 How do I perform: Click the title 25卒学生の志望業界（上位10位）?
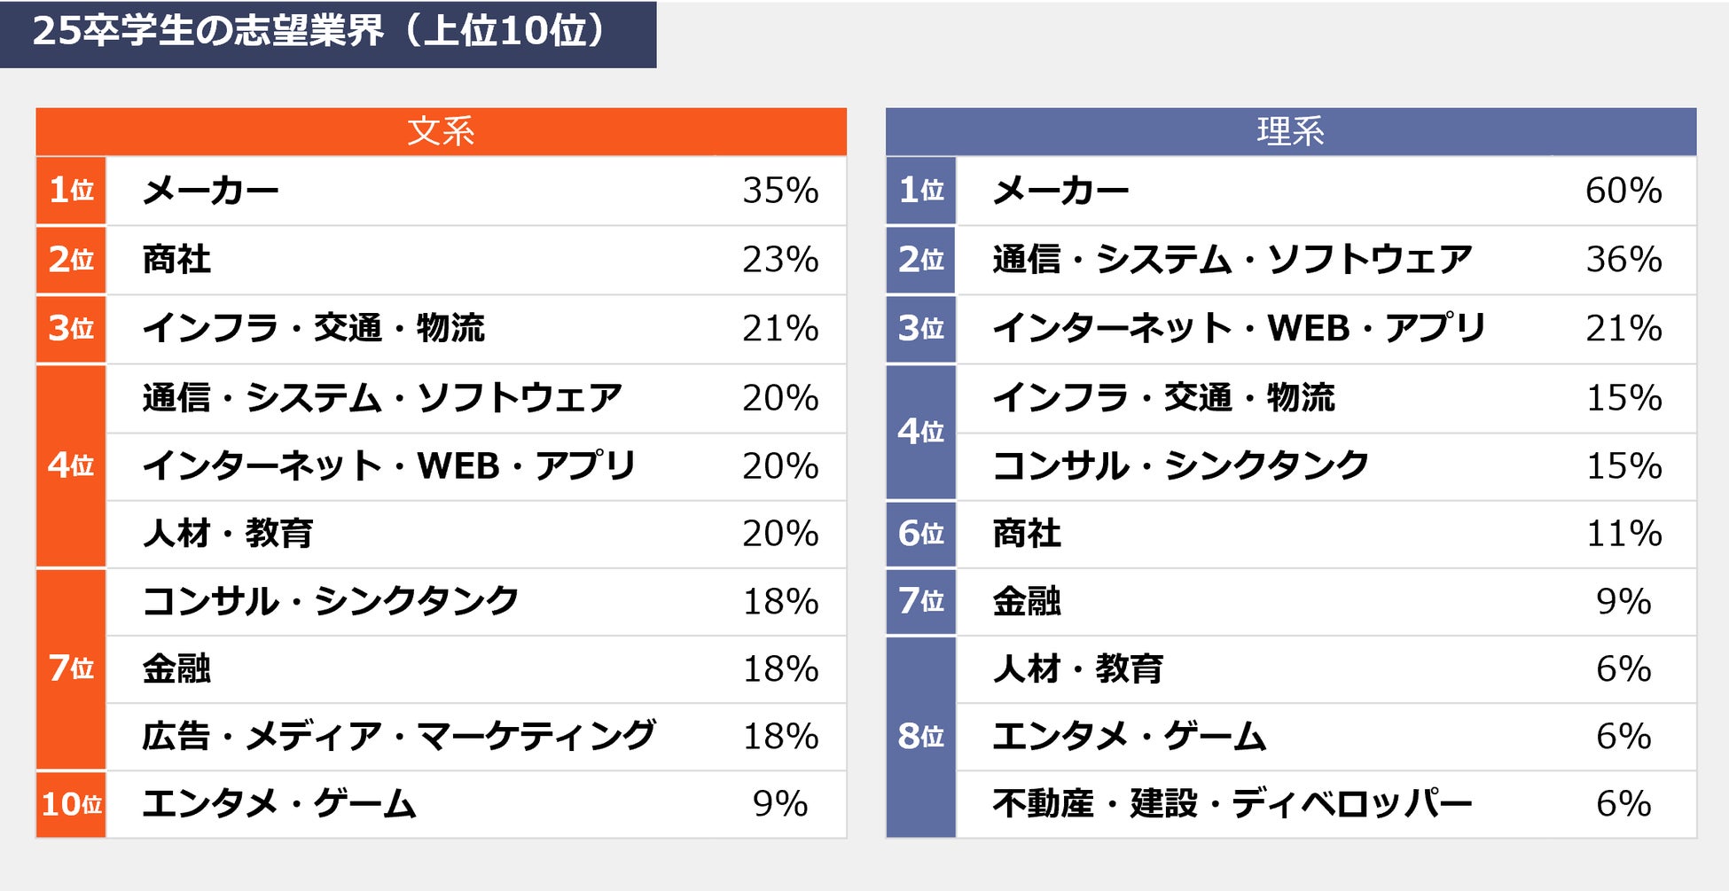[319, 32]
